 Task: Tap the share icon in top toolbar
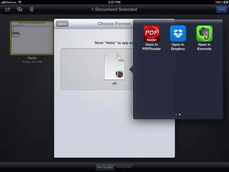click(x=7, y=9)
